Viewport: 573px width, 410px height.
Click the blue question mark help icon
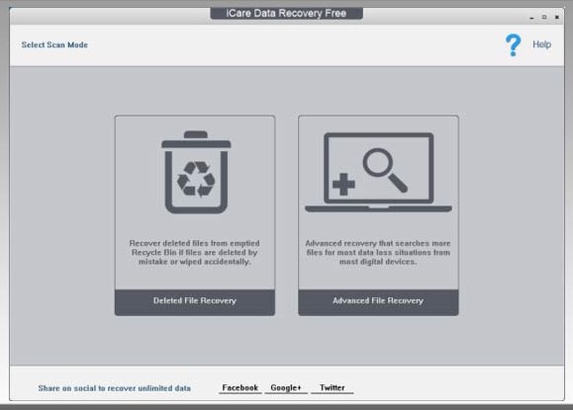[513, 45]
